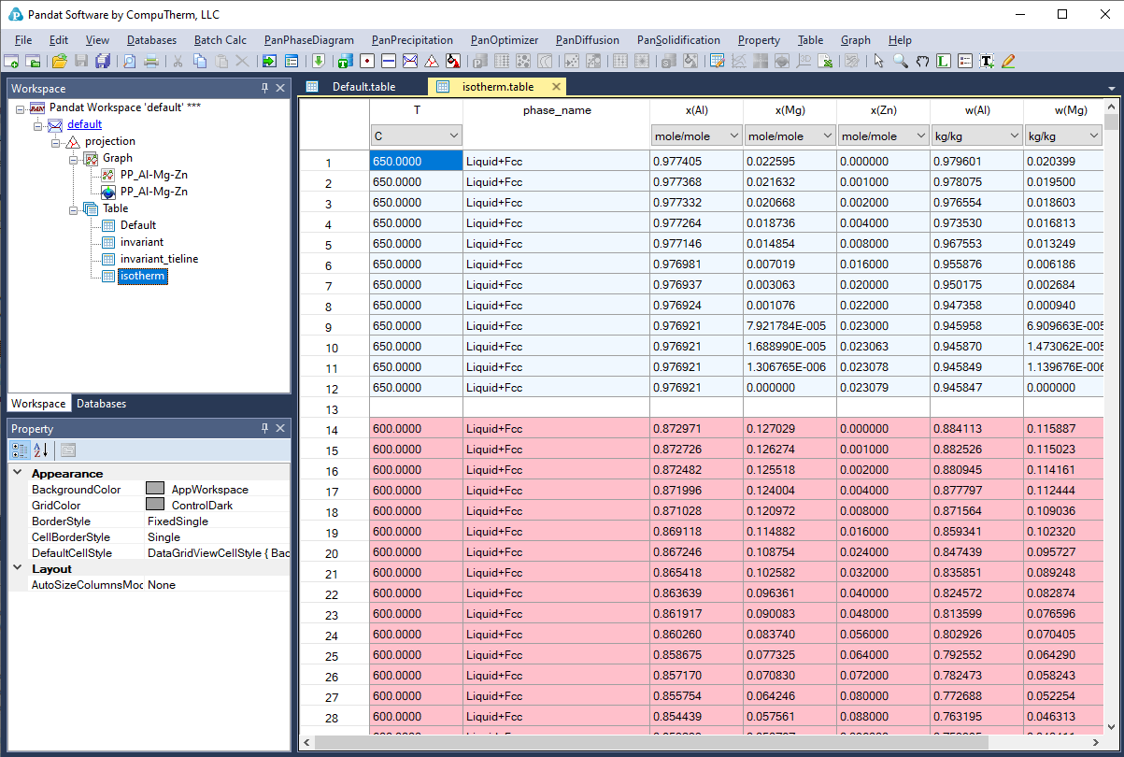Viewport: 1124px width, 757px height.
Task: Click the add text tool icon
Action: point(987,62)
